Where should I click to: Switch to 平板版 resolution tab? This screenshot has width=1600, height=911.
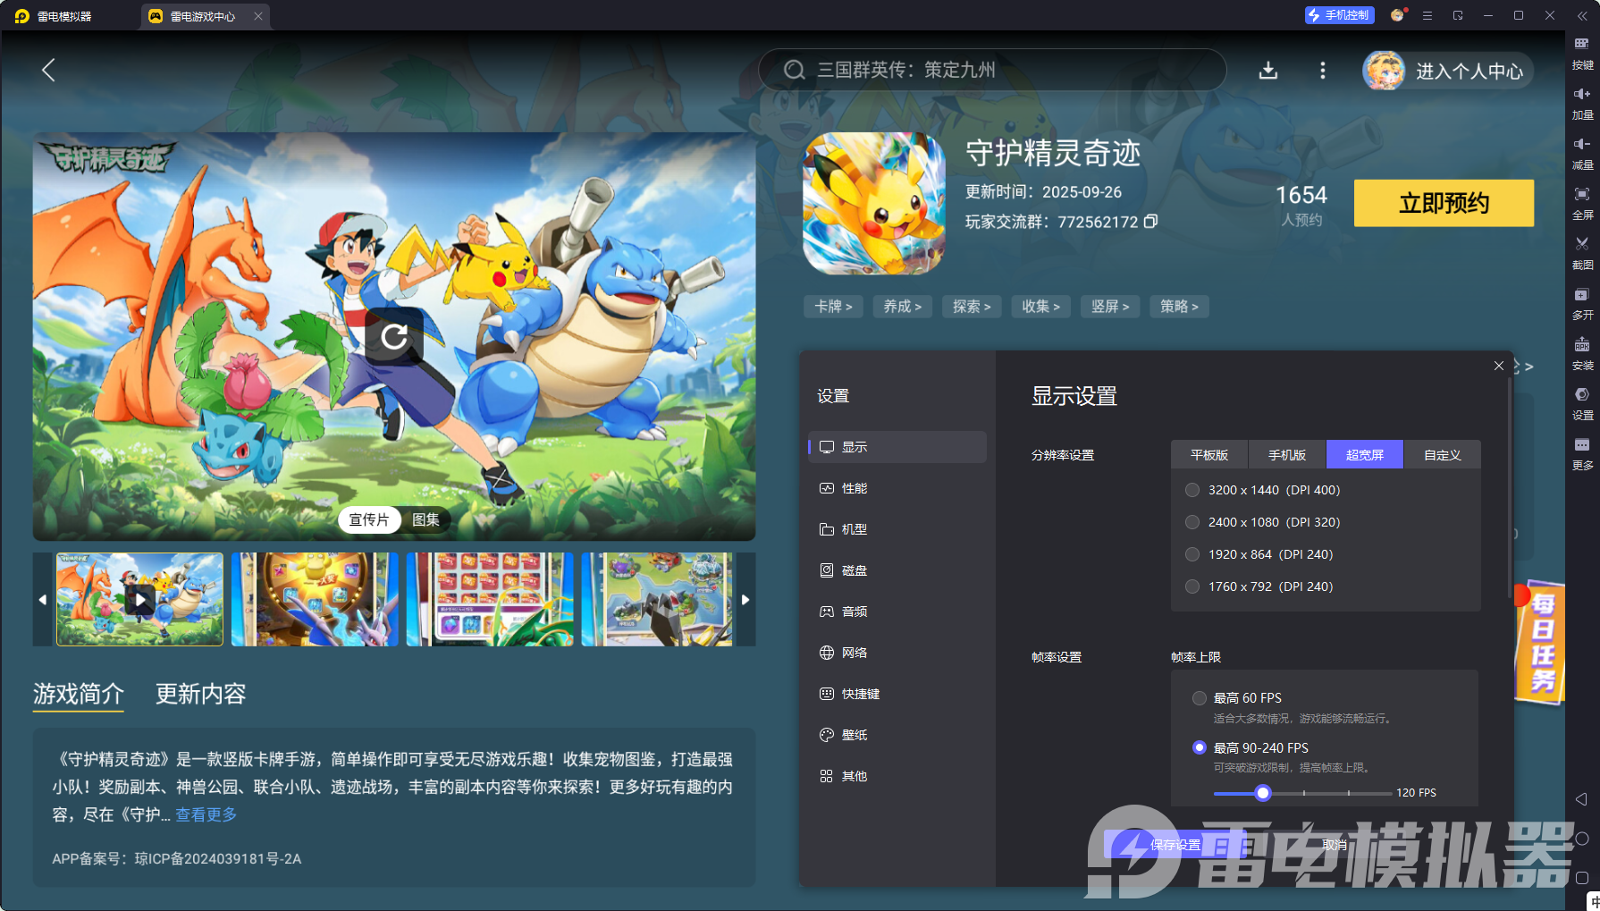1209,455
